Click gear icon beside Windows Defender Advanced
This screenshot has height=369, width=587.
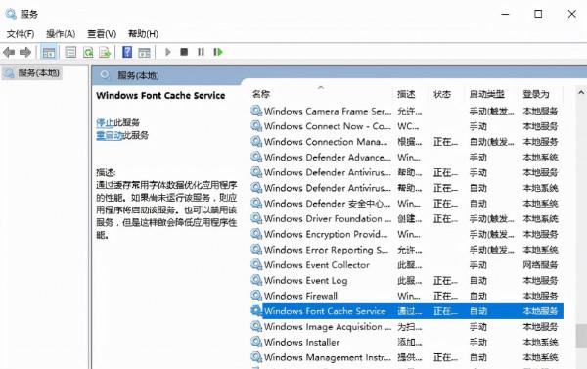(x=256, y=157)
